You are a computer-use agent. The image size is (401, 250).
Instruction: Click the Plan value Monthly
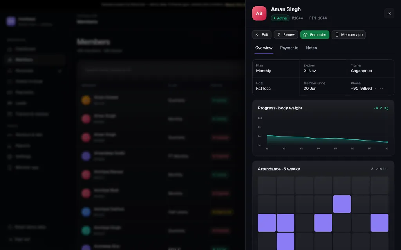pyautogui.click(x=264, y=71)
